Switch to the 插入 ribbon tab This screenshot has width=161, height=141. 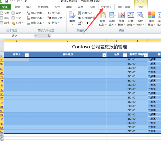(29, 7)
